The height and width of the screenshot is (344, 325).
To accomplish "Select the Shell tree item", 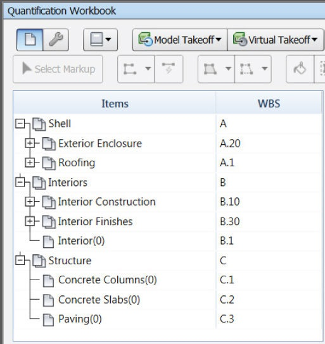I will point(60,123).
